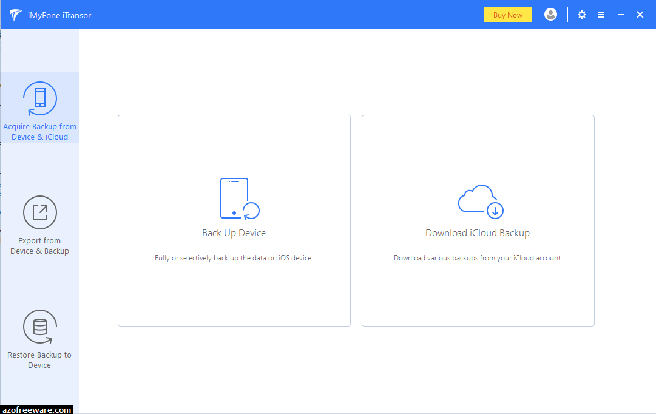Switch to 'Export from Device & Backup' label
The height and width of the screenshot is (414, 656).
[x=39, y=246]
